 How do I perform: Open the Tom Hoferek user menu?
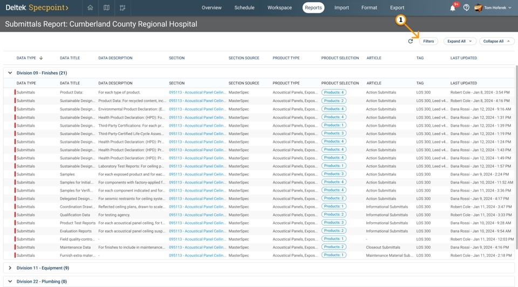pyautogui.click(x=493, y=8)
